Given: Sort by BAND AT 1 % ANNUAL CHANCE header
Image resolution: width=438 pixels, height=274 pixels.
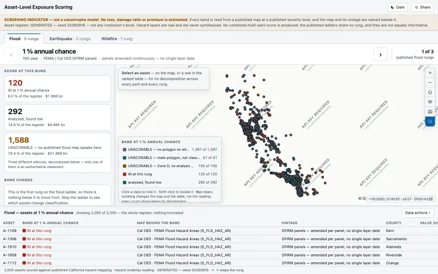Looking at the screenshot, I should 51,223.
